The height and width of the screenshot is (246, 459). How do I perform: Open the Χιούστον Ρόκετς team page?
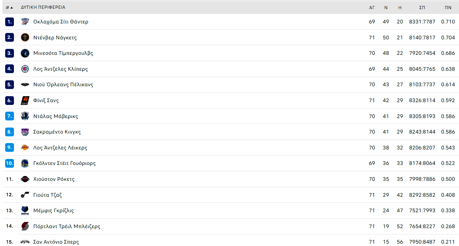pyautogui.click(x=54, y=179)
